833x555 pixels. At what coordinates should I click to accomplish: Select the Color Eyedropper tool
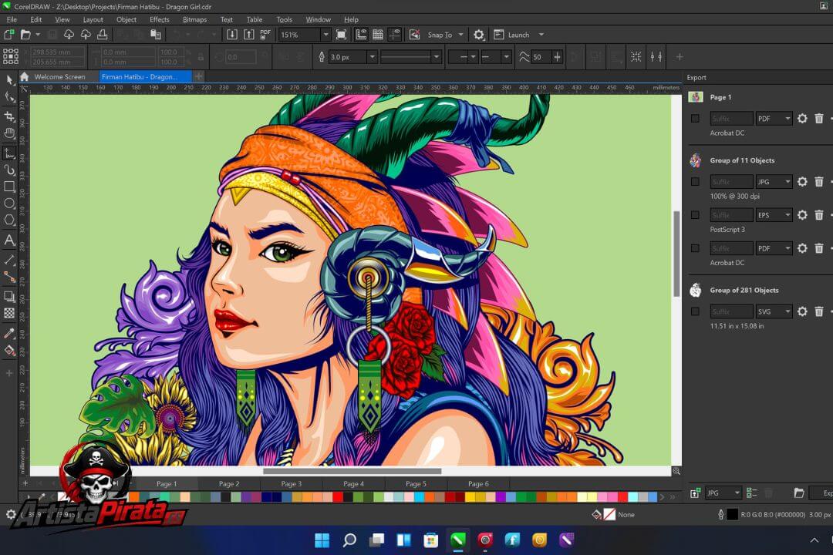click(9, 334)
